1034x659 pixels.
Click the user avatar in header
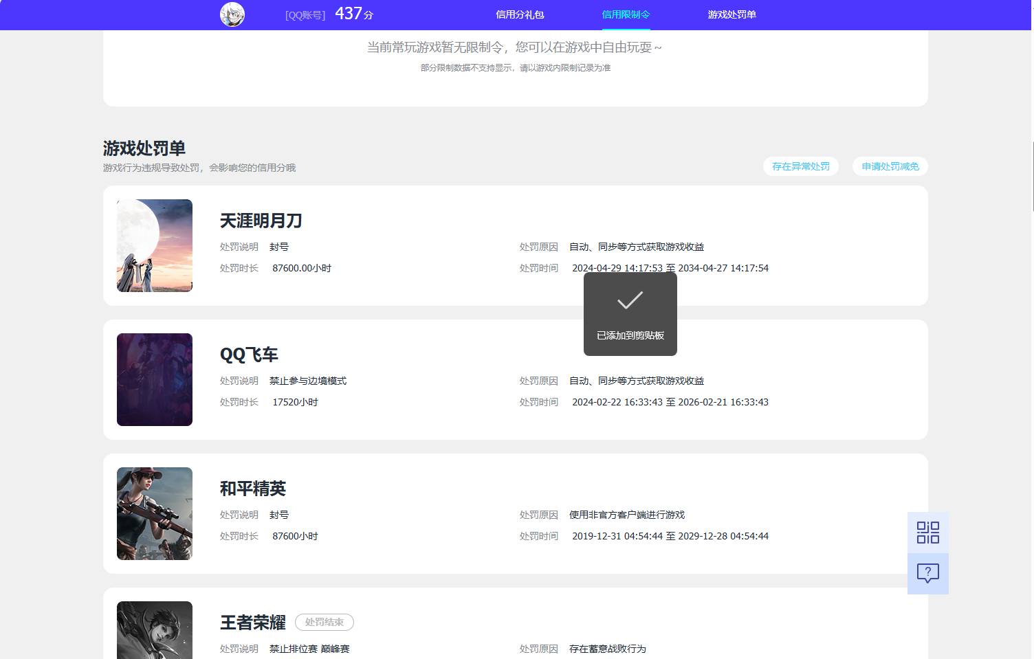232,14
